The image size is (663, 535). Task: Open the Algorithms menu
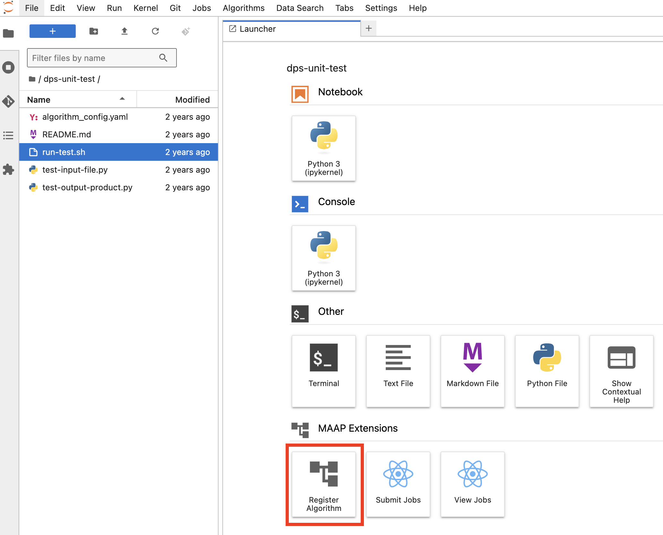tap(244, 8)
